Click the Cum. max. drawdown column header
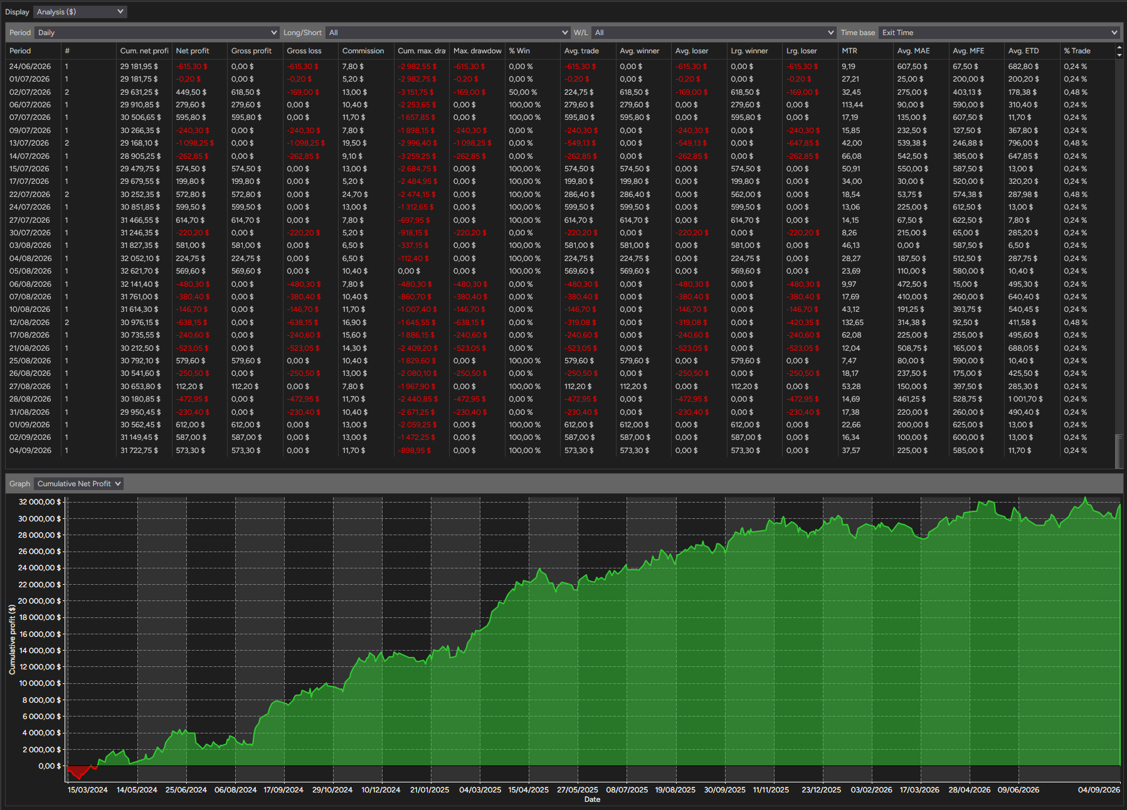This screenshot has height=810, width=1127. pyautogui.click(x=421, y=51)
